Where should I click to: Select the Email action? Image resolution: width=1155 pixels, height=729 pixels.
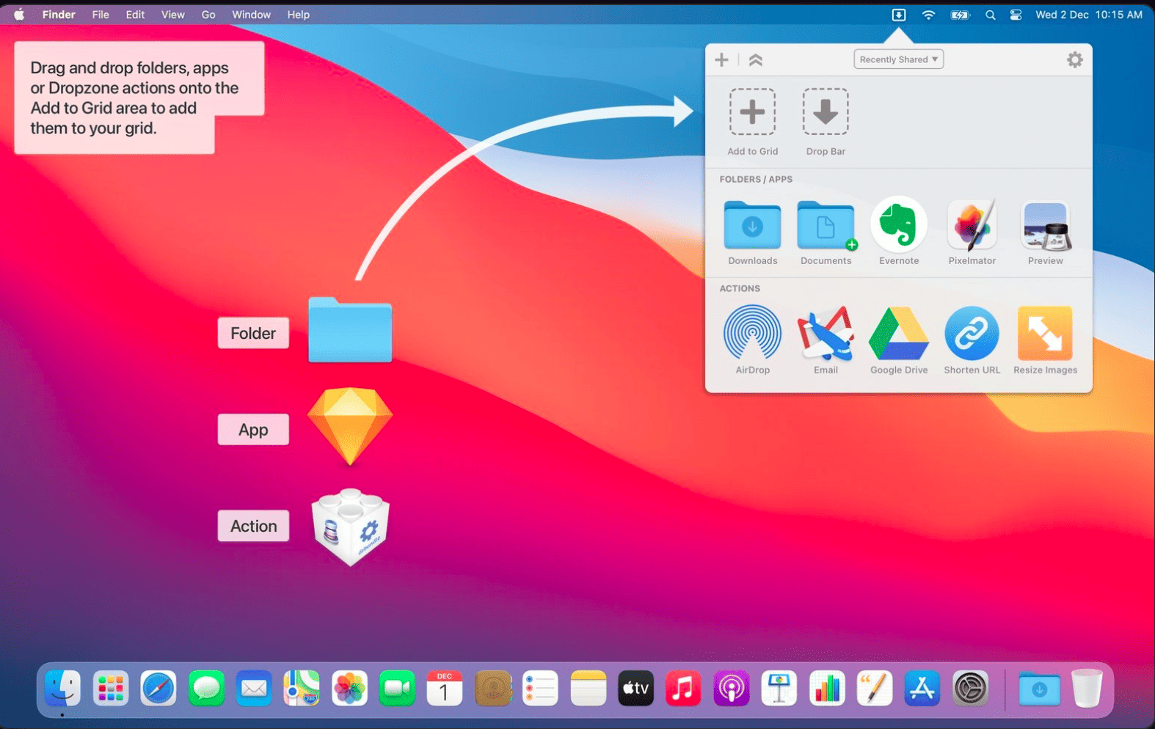tap(826, 334)
